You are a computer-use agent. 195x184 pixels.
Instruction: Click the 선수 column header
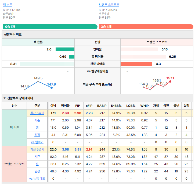(x=15, y=106)
